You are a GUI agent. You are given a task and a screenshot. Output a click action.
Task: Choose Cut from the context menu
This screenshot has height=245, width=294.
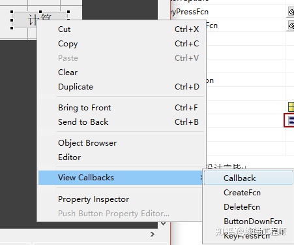tap(121, 29)
